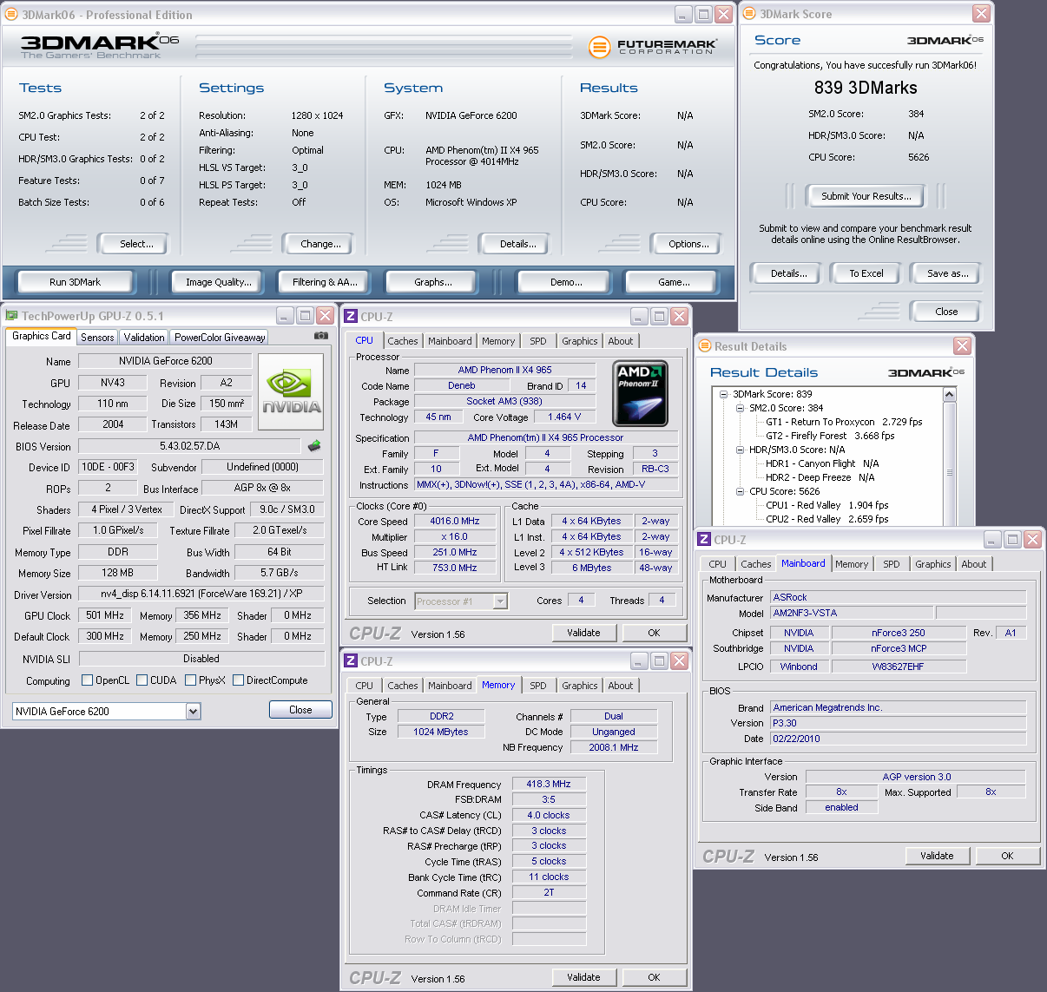Open SPD tab in CPU-Z memory window

click(538, 686)
